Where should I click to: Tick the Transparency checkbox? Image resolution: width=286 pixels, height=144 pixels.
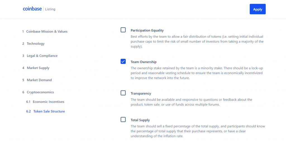pyautogui.click(x=123, y=93)
